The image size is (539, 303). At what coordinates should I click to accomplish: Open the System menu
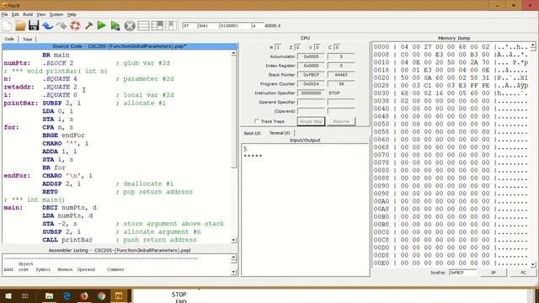pos(56,14)
